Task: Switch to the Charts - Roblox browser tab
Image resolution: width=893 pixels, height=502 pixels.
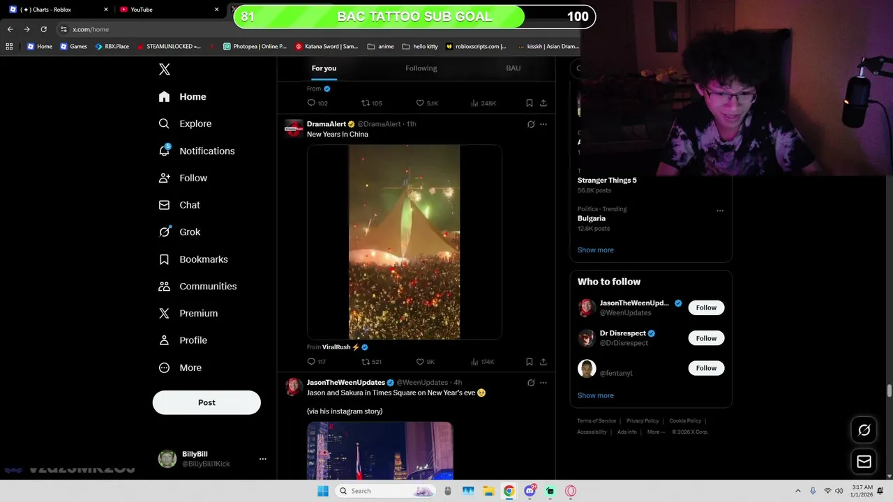Action: [x=59, y=9]
